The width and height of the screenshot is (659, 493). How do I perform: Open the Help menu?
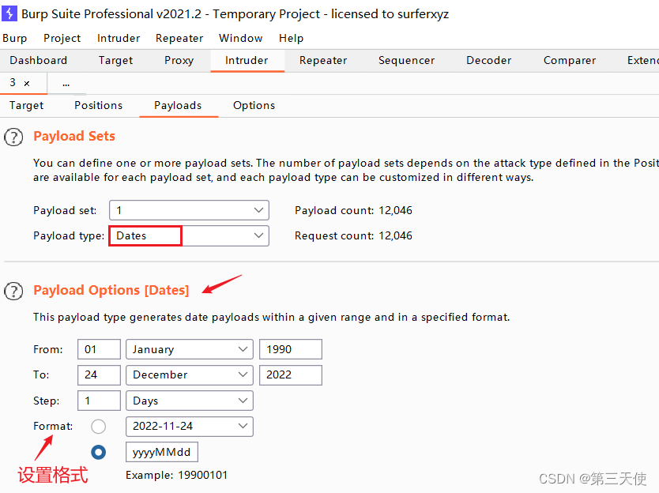[x=291, y=38]
